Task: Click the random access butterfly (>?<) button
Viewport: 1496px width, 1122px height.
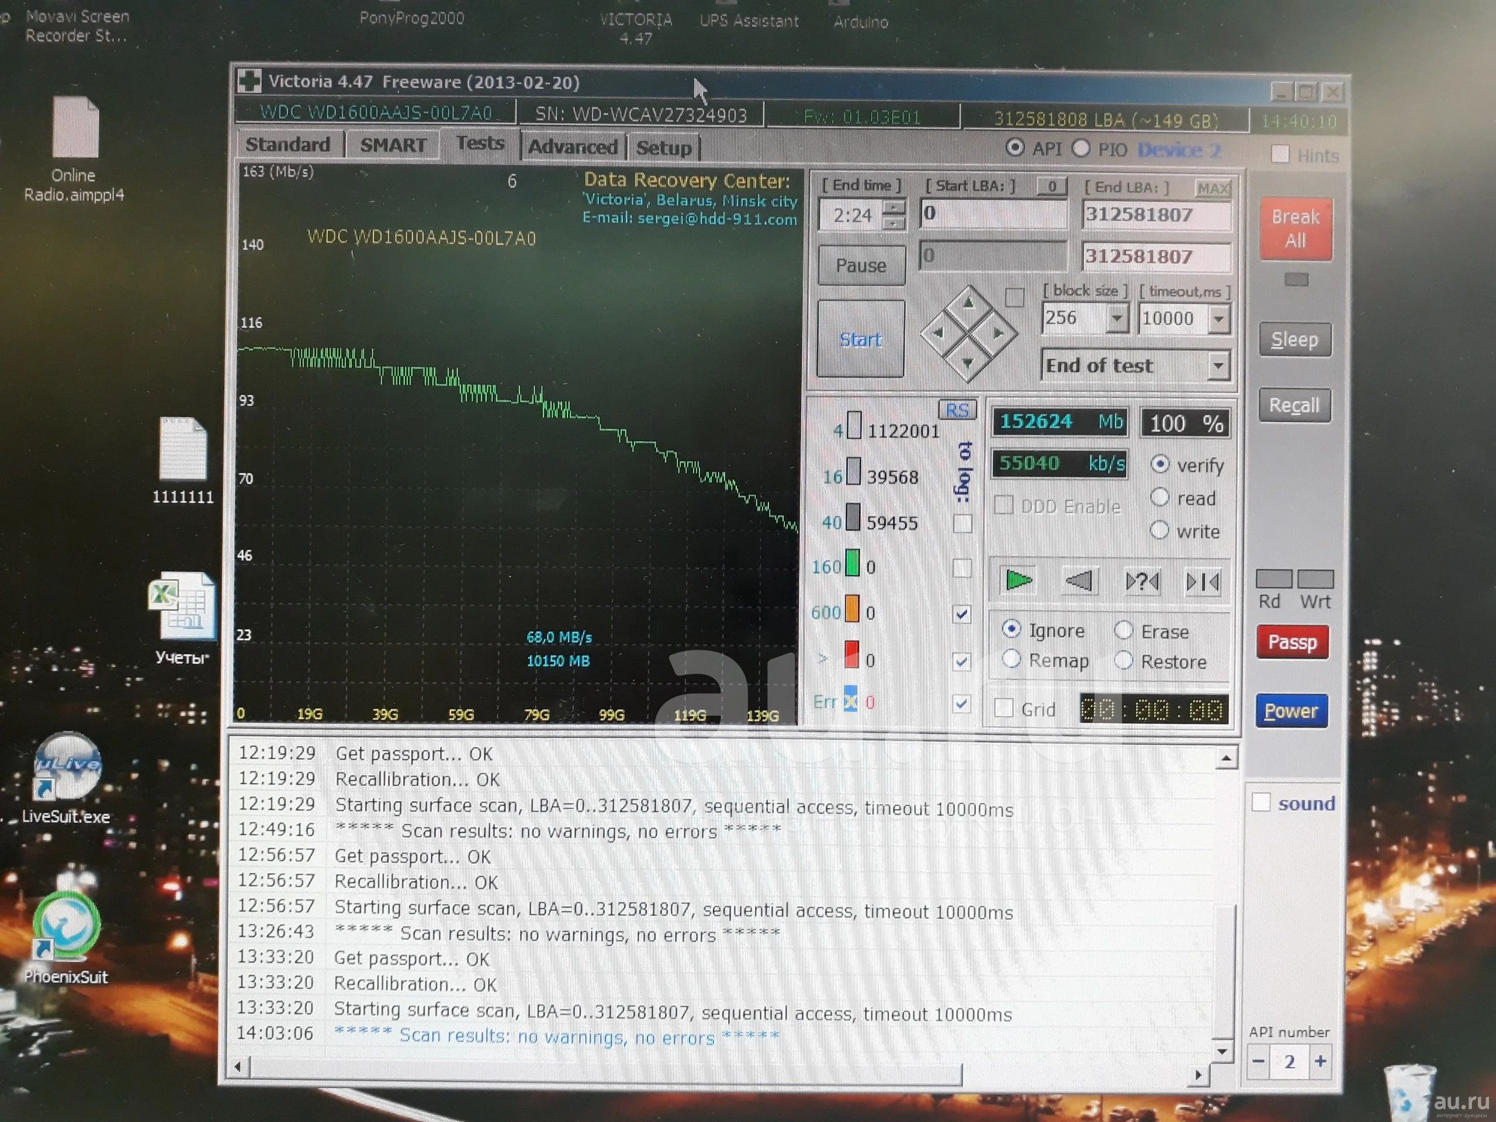Action: click(1142, 581)
